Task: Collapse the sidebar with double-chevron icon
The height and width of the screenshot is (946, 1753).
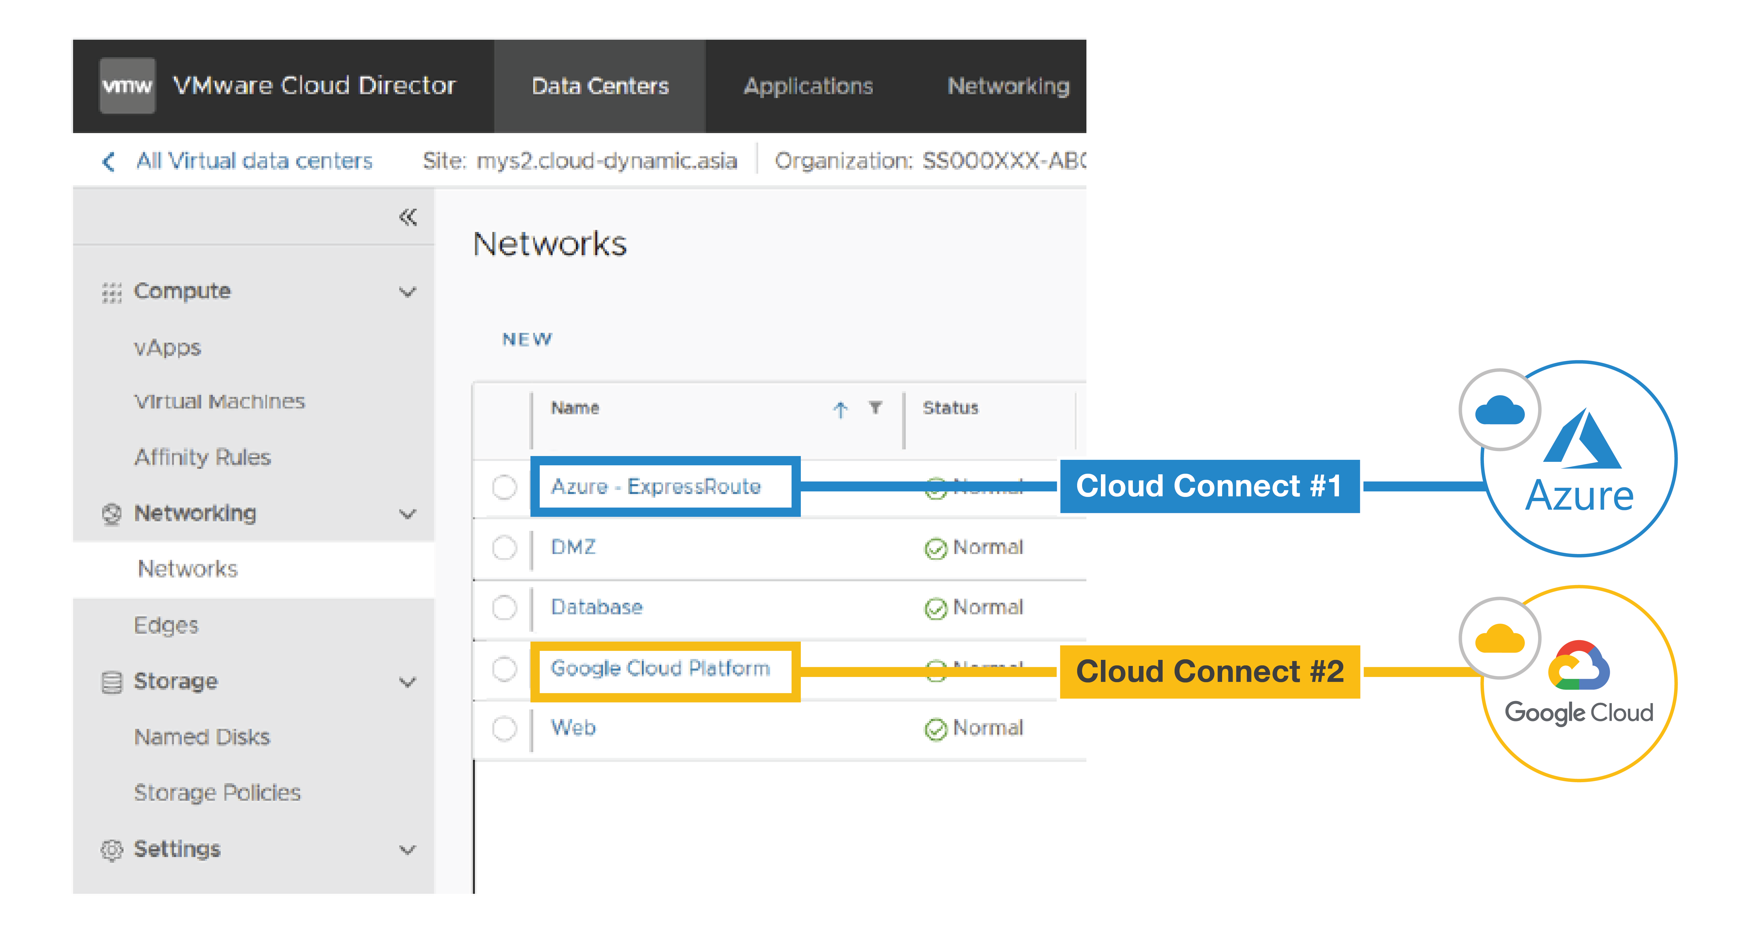Action: pos(408,217)
